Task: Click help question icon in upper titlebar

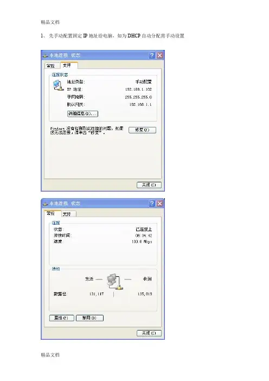Action: (x=152, y=55)
